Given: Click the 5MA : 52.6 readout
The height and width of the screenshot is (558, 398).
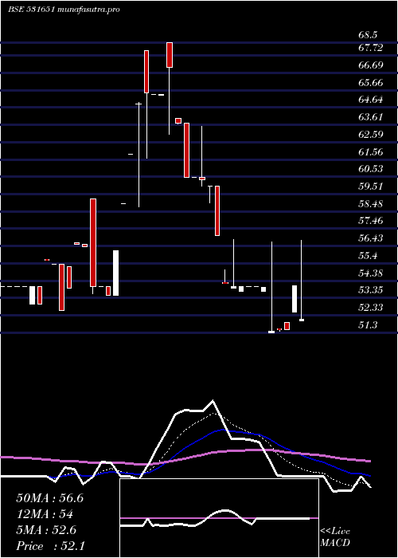Looking at the screenshot, I should coord(46,530).
